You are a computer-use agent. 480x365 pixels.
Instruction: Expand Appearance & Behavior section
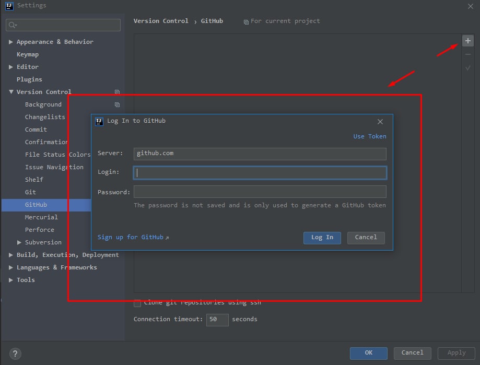(x=11, y=42)
